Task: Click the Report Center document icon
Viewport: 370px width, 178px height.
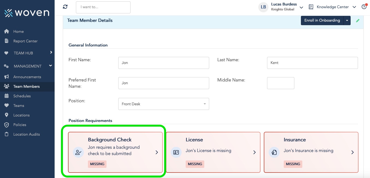Action: [x=7, y=41]
